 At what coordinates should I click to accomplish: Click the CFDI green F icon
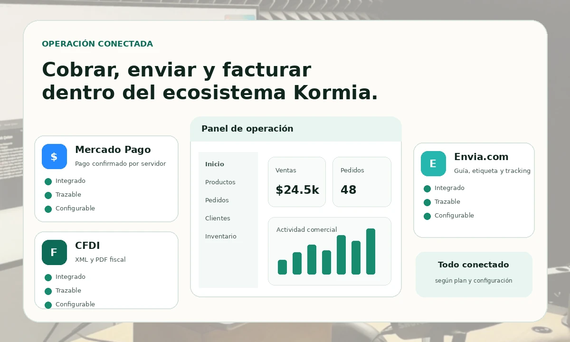pyautogui.click(x=54, y=253)
